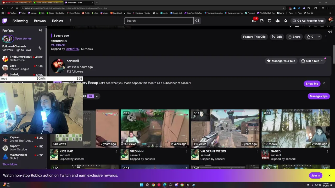Viewport: 335px width, 188px height.
Task: Open the Roblox nav tab
Action: (x=57, y=21)
